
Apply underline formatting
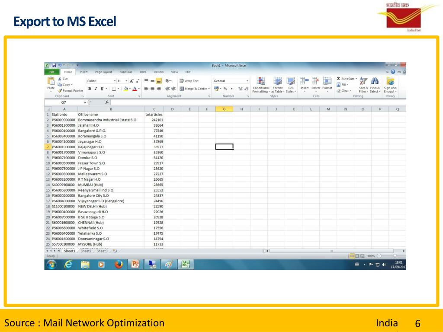pyautogui.click(x=102, y=89)
